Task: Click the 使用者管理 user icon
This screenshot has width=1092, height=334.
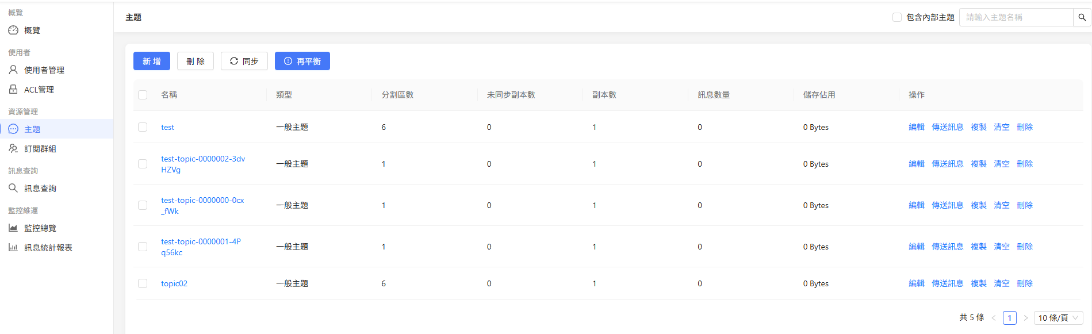Action: pyautogui.click(x=13, y=70)
